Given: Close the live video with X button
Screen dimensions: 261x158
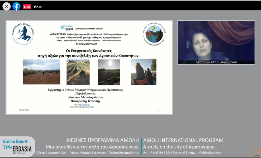Looking at the screenshot, I should point(7,7).
